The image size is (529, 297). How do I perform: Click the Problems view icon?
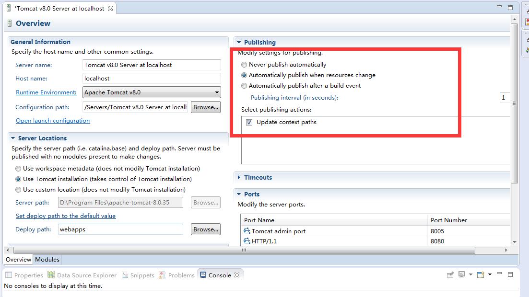point(162,275)
